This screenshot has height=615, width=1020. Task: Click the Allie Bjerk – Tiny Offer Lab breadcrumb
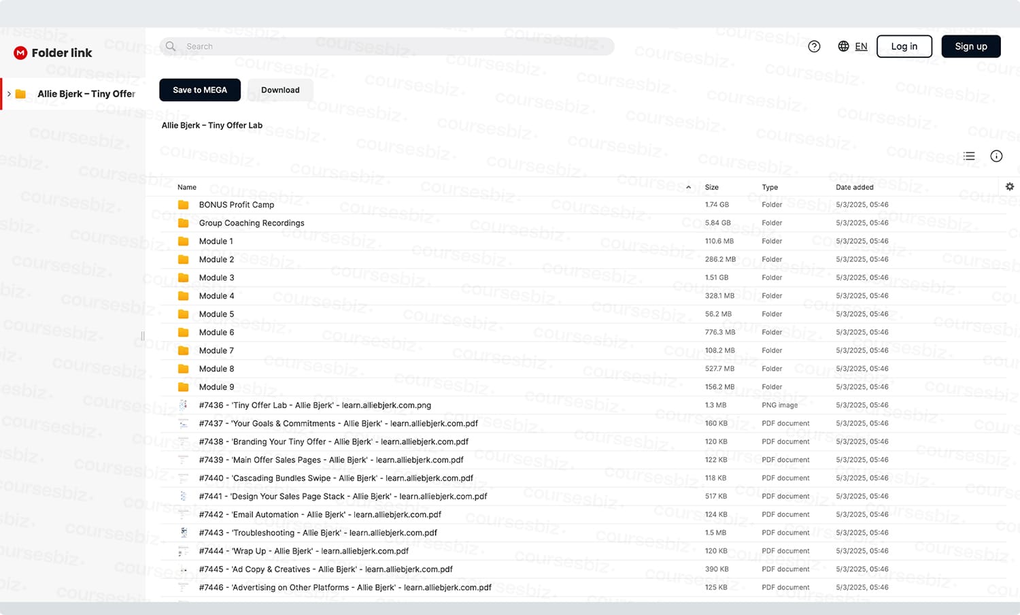[x=212, y=125]
